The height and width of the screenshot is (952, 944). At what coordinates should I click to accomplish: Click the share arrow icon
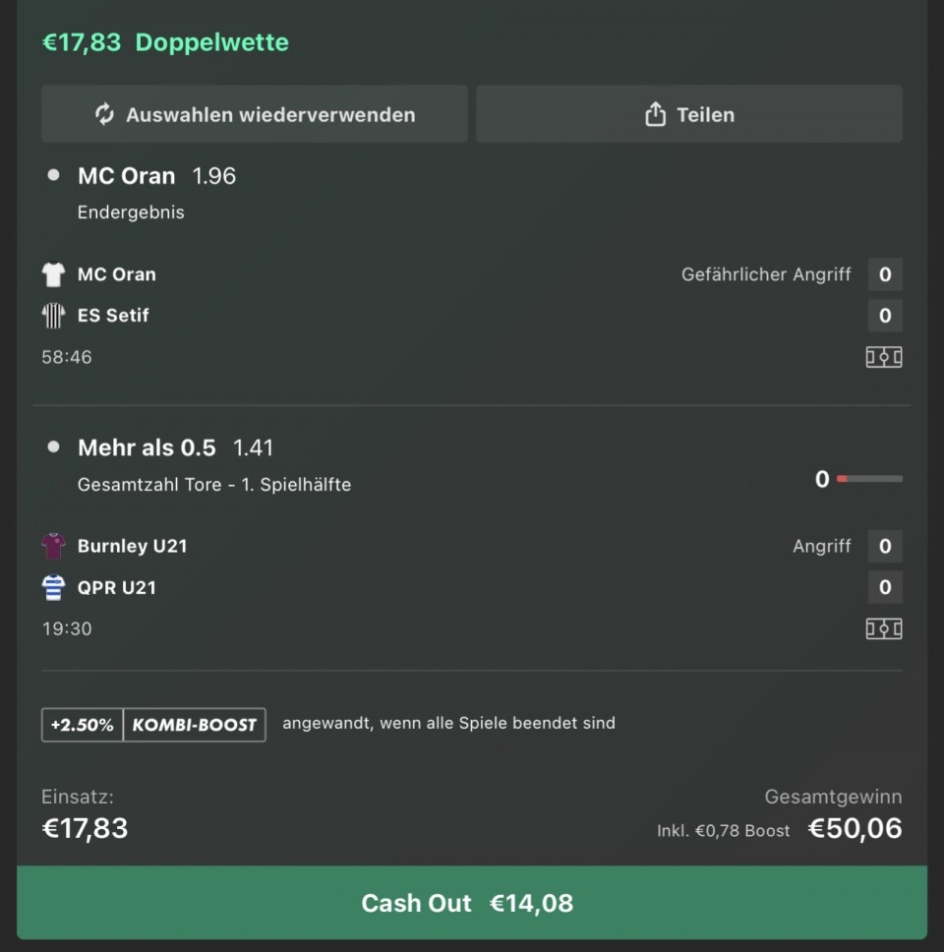pyautogui.click(x=655, y=115)
